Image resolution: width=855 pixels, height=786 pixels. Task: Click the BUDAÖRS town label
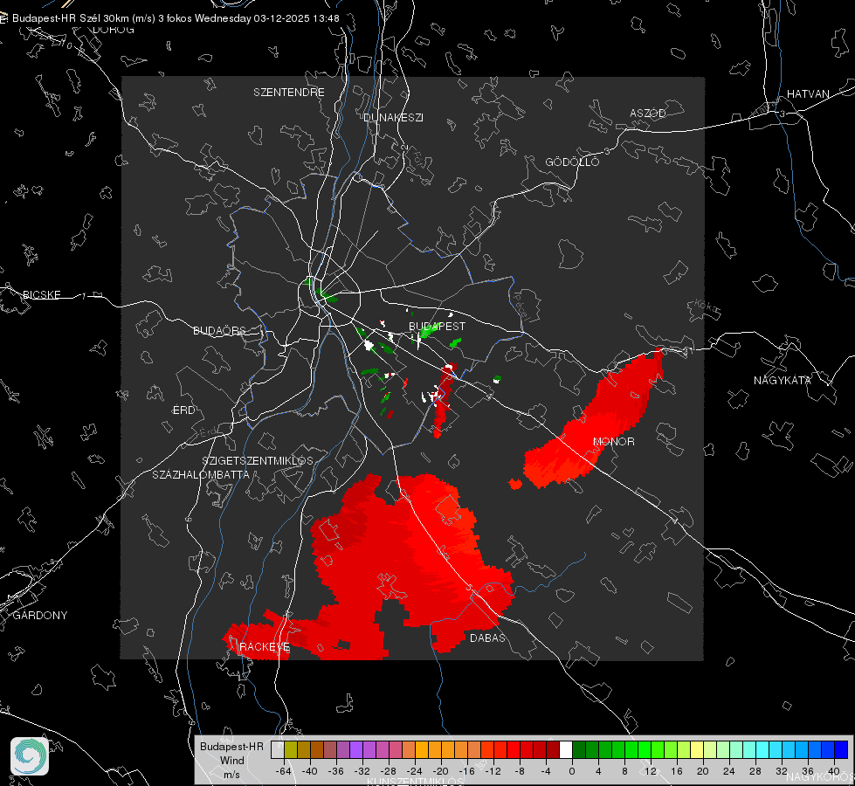pyautogui.click(x=220, y=331)
